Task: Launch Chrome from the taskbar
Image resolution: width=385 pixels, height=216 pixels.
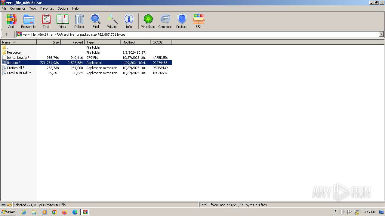Action: click(54, 212)
